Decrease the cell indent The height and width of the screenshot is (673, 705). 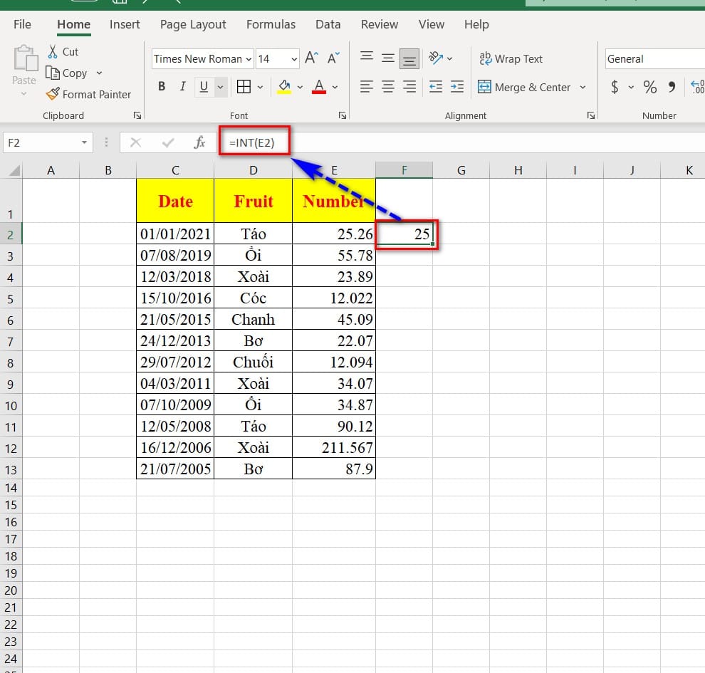(x=435, y=86)
